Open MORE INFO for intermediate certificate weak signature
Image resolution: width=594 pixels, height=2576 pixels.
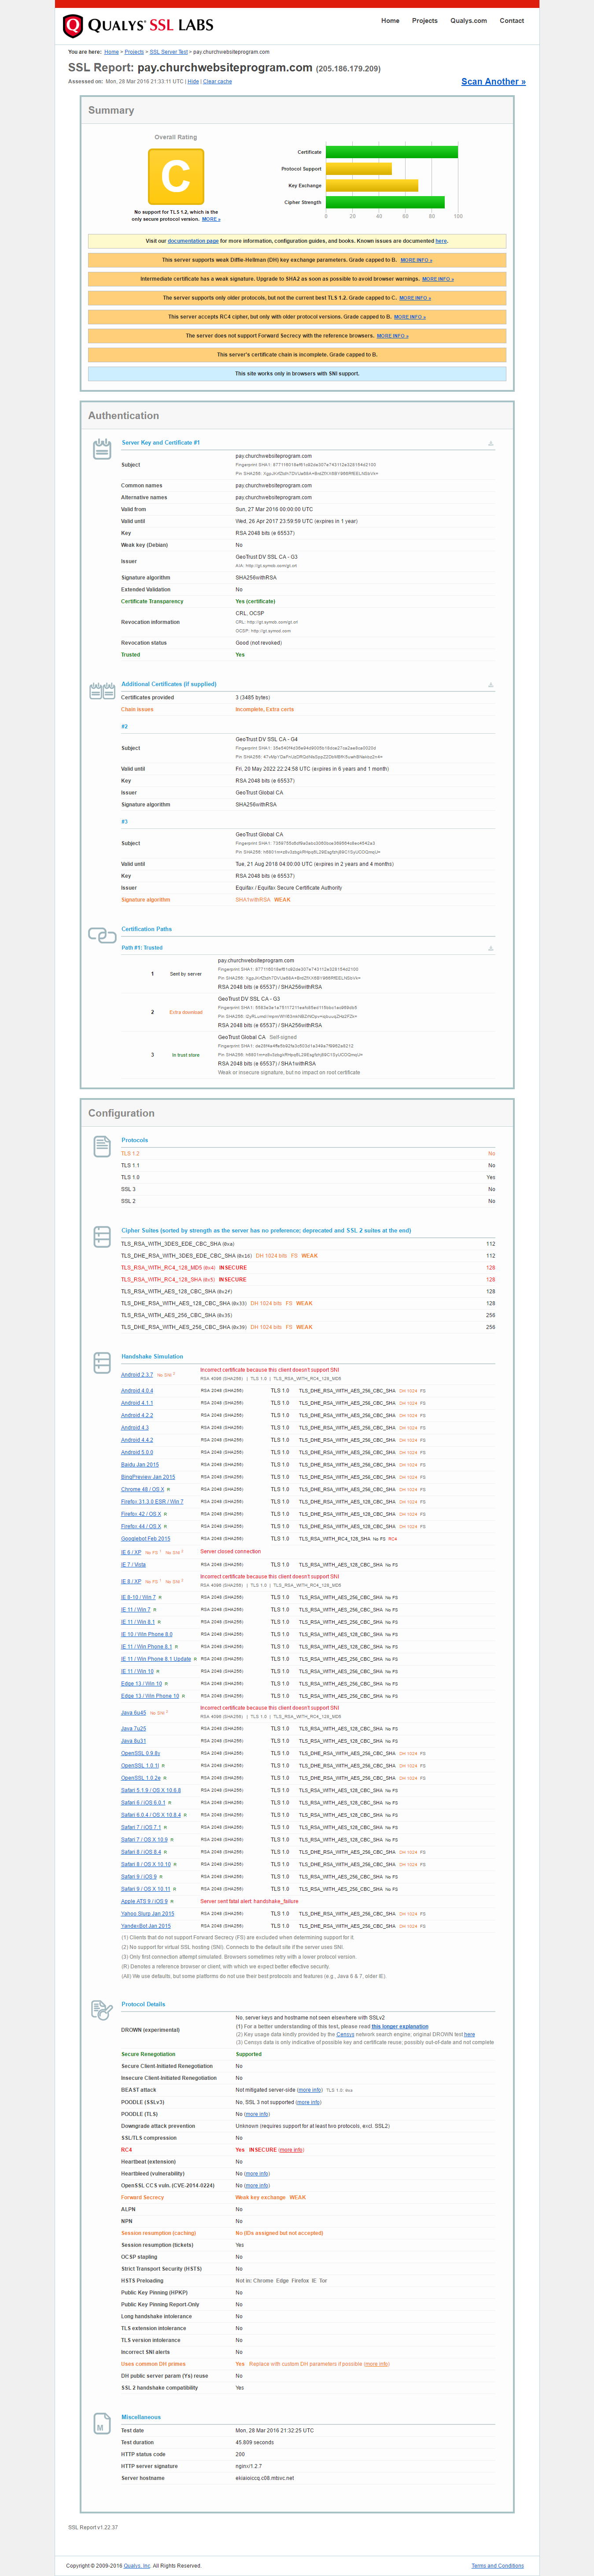click(x=438, y=279)
